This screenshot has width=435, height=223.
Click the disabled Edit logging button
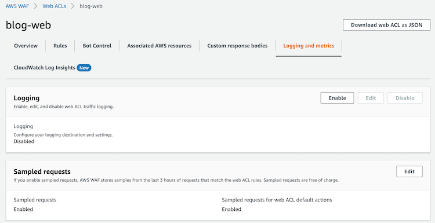(x=371, y=98)
